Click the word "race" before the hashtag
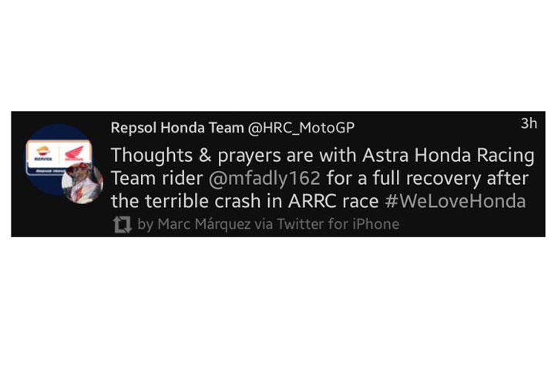This screenshot has height=372, width=558. tap(360, 203)
